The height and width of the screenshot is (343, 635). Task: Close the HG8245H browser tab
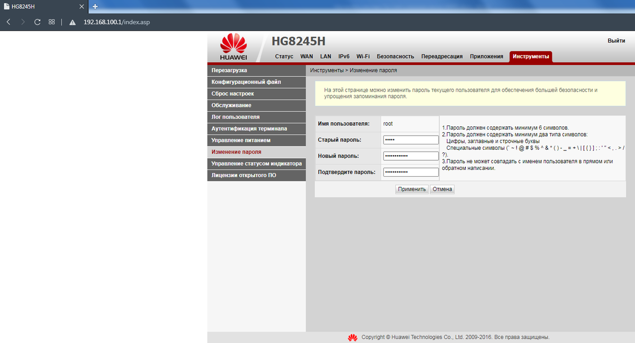pyautogui.click(x=81, y=6)
